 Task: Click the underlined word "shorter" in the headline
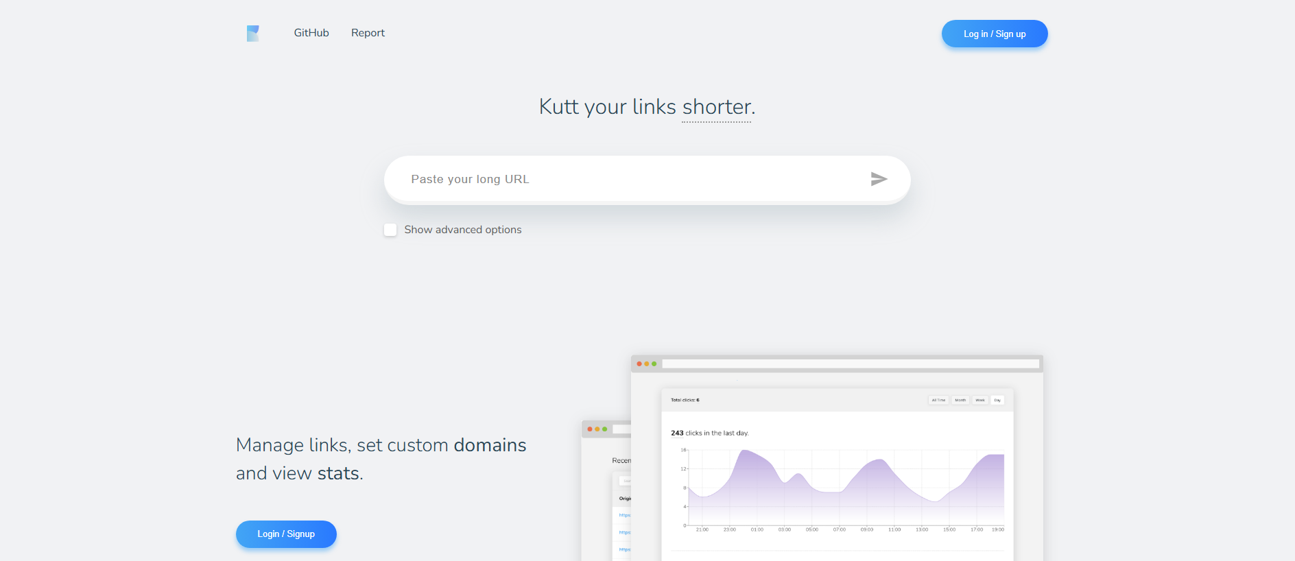click(717, 107)
